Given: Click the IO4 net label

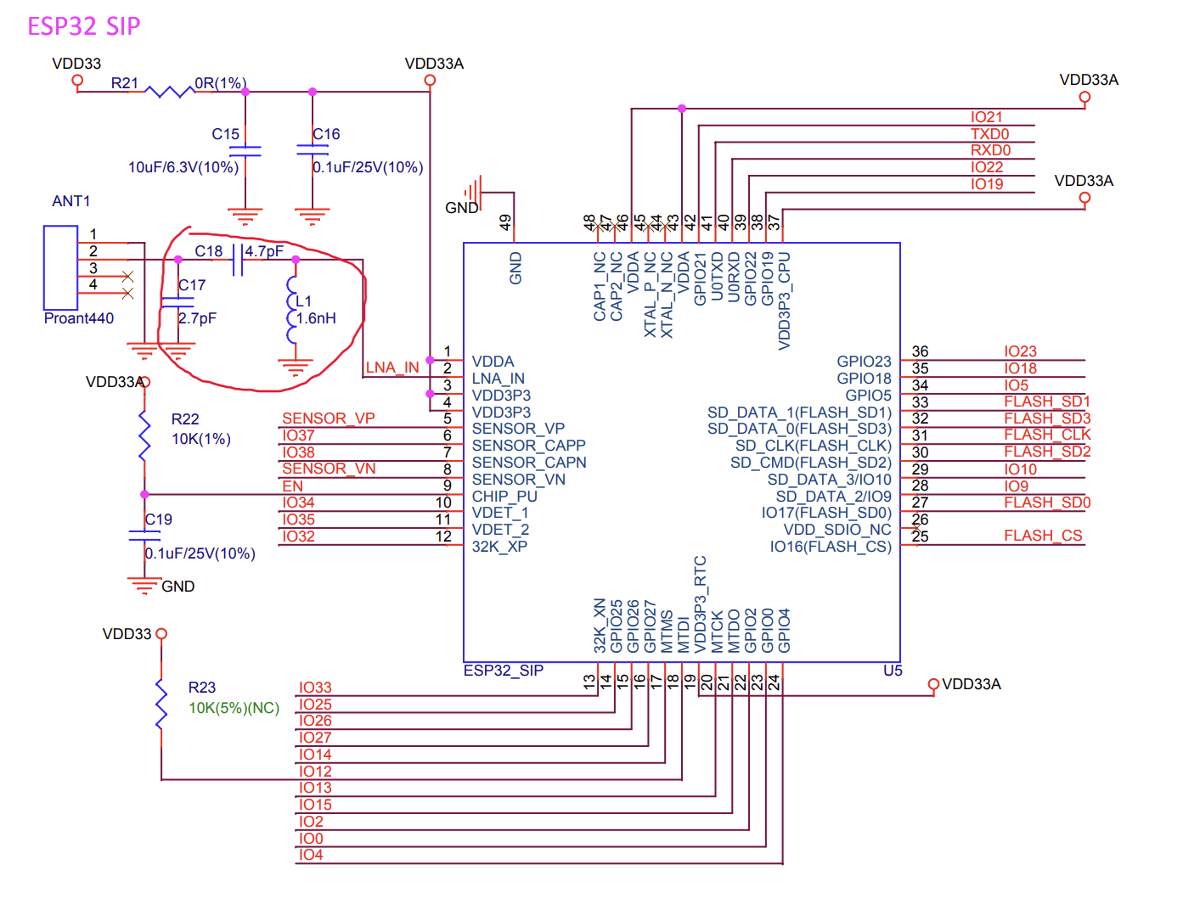Looking at the screenshot, I should pos(311,855).
